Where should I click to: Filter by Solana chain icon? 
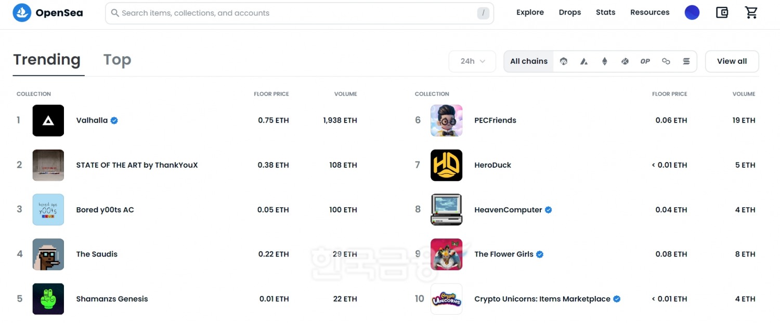tap(686, 61)
